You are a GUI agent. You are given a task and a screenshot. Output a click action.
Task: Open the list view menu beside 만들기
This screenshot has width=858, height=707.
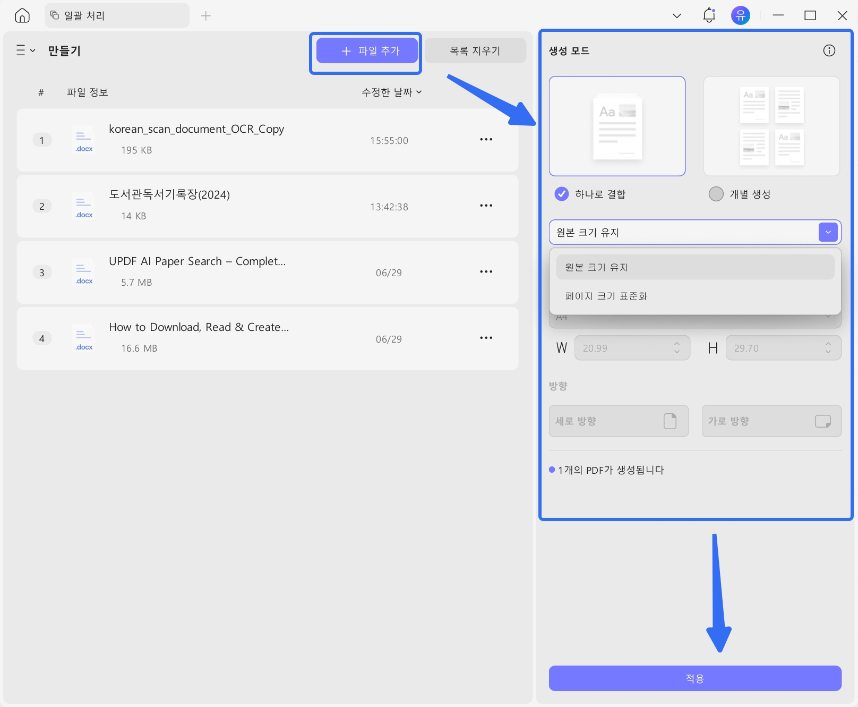pyautogui.click(x=25, y=50)
